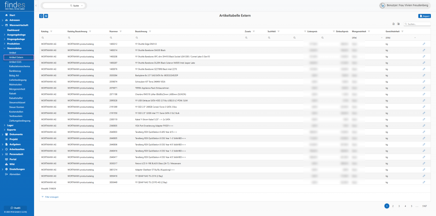Viewport: 436px width, 216px height.
Task: Click the Import button
Action: coord(424,16)
